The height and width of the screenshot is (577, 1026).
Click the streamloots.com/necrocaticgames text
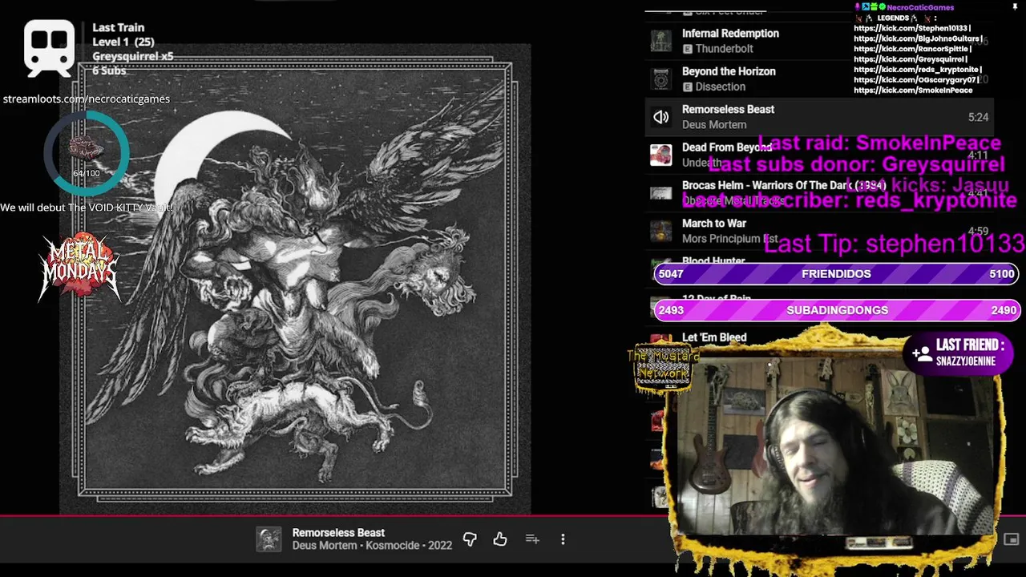tap(86, 99)
